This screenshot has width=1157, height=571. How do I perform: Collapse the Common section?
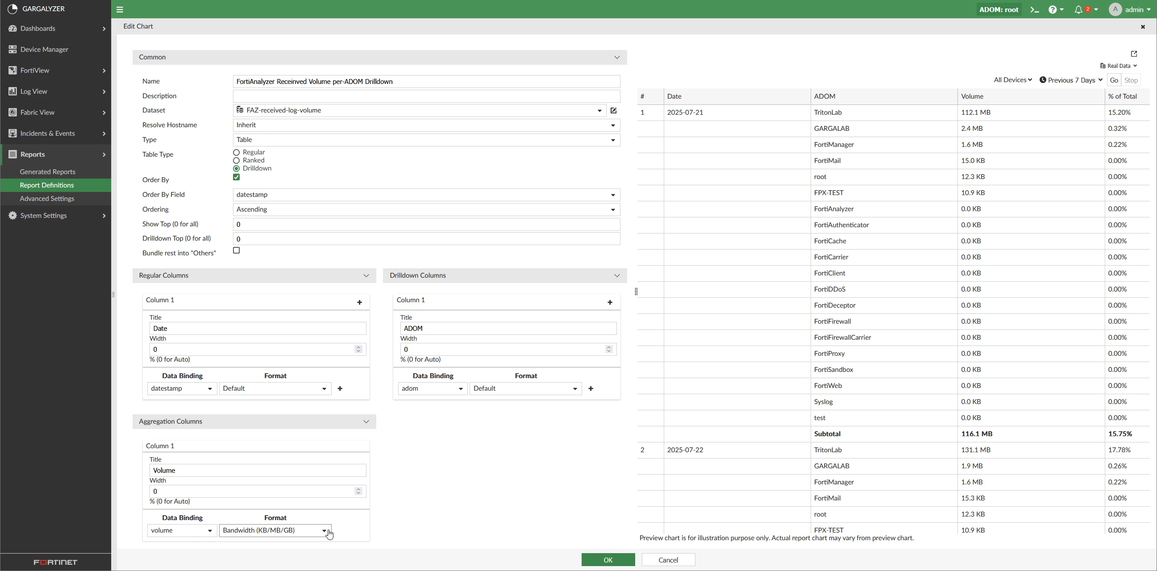pyautogui.click(x=617, y=58)
